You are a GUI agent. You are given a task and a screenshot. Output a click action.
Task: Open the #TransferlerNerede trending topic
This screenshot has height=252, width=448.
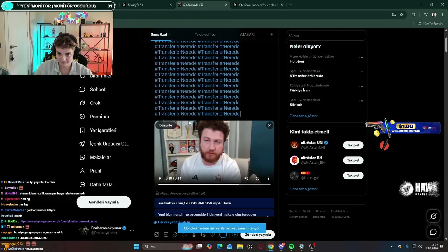point(306,76)
